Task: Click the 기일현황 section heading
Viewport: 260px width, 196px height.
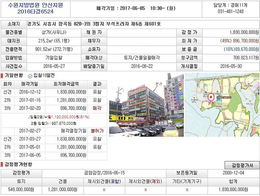Action: pyautogui.click(x=14, y=76)
